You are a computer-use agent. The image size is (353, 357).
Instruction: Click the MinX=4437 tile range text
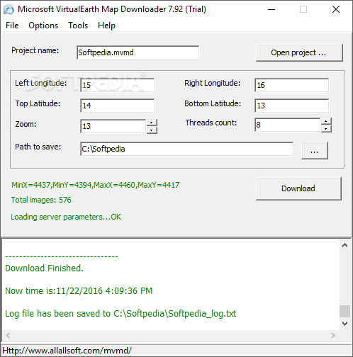point(96,185)
